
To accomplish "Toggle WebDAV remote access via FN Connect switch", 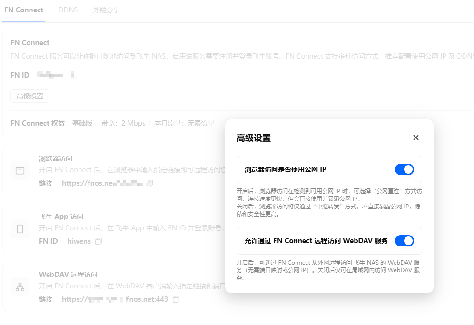I will pos(404,241).
